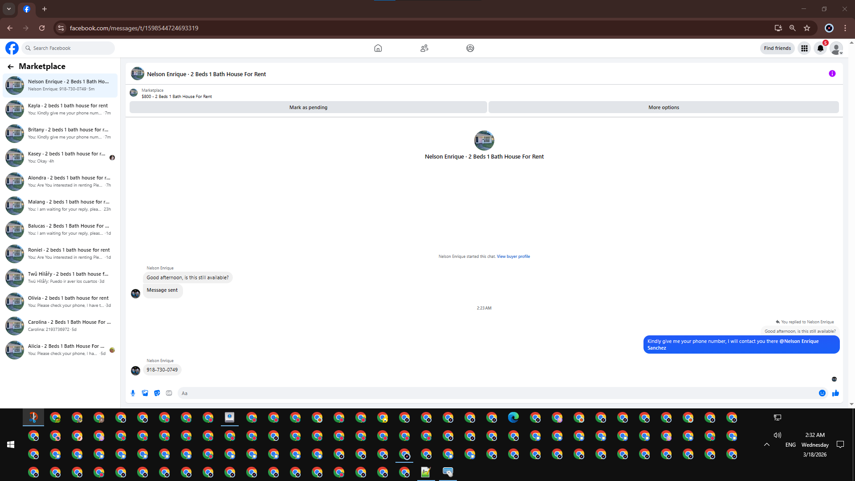The height and width of the screenshot is (481, 855).
Task: Reload the Facebook page
Action: click(x=42, y=28)
